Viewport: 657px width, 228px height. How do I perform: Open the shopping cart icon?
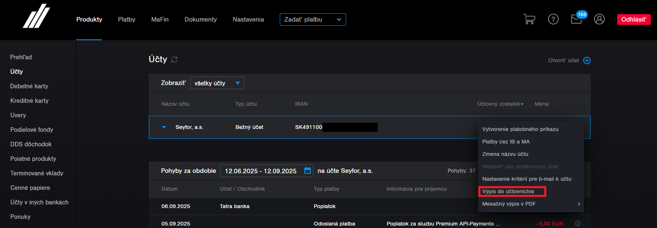529,19
